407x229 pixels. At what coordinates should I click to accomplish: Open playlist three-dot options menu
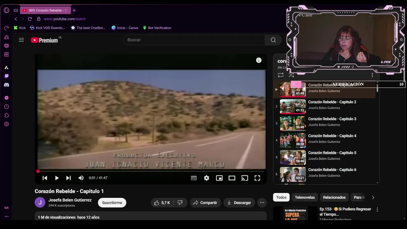(372, 75)
